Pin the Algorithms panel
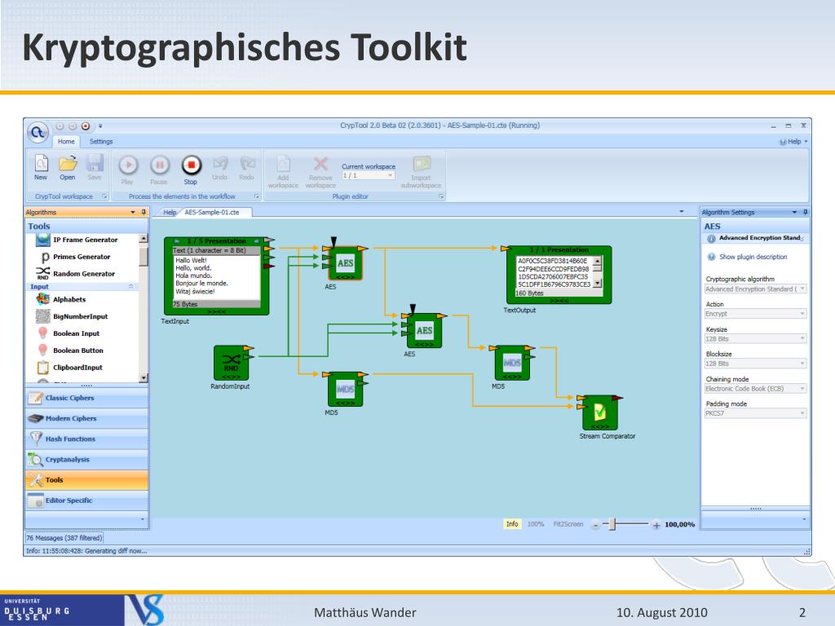Image resolution: width=835 pixels, height=626 pixels. (144, 213)
